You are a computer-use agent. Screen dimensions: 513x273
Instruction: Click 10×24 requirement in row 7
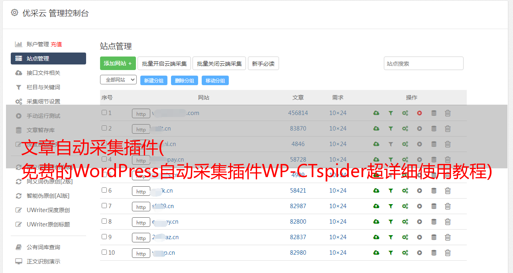(x=338, y=206)
